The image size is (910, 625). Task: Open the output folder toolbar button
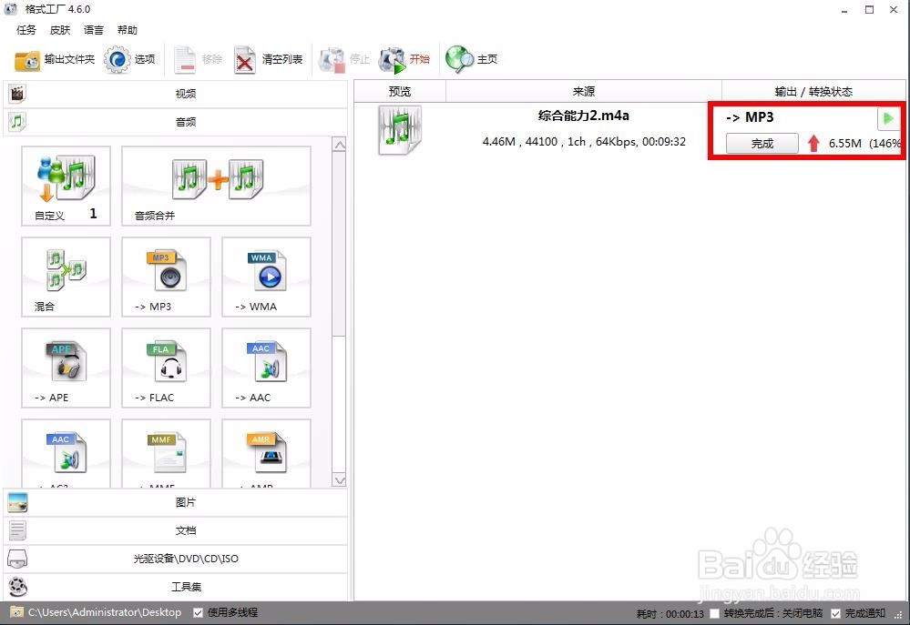54,59
